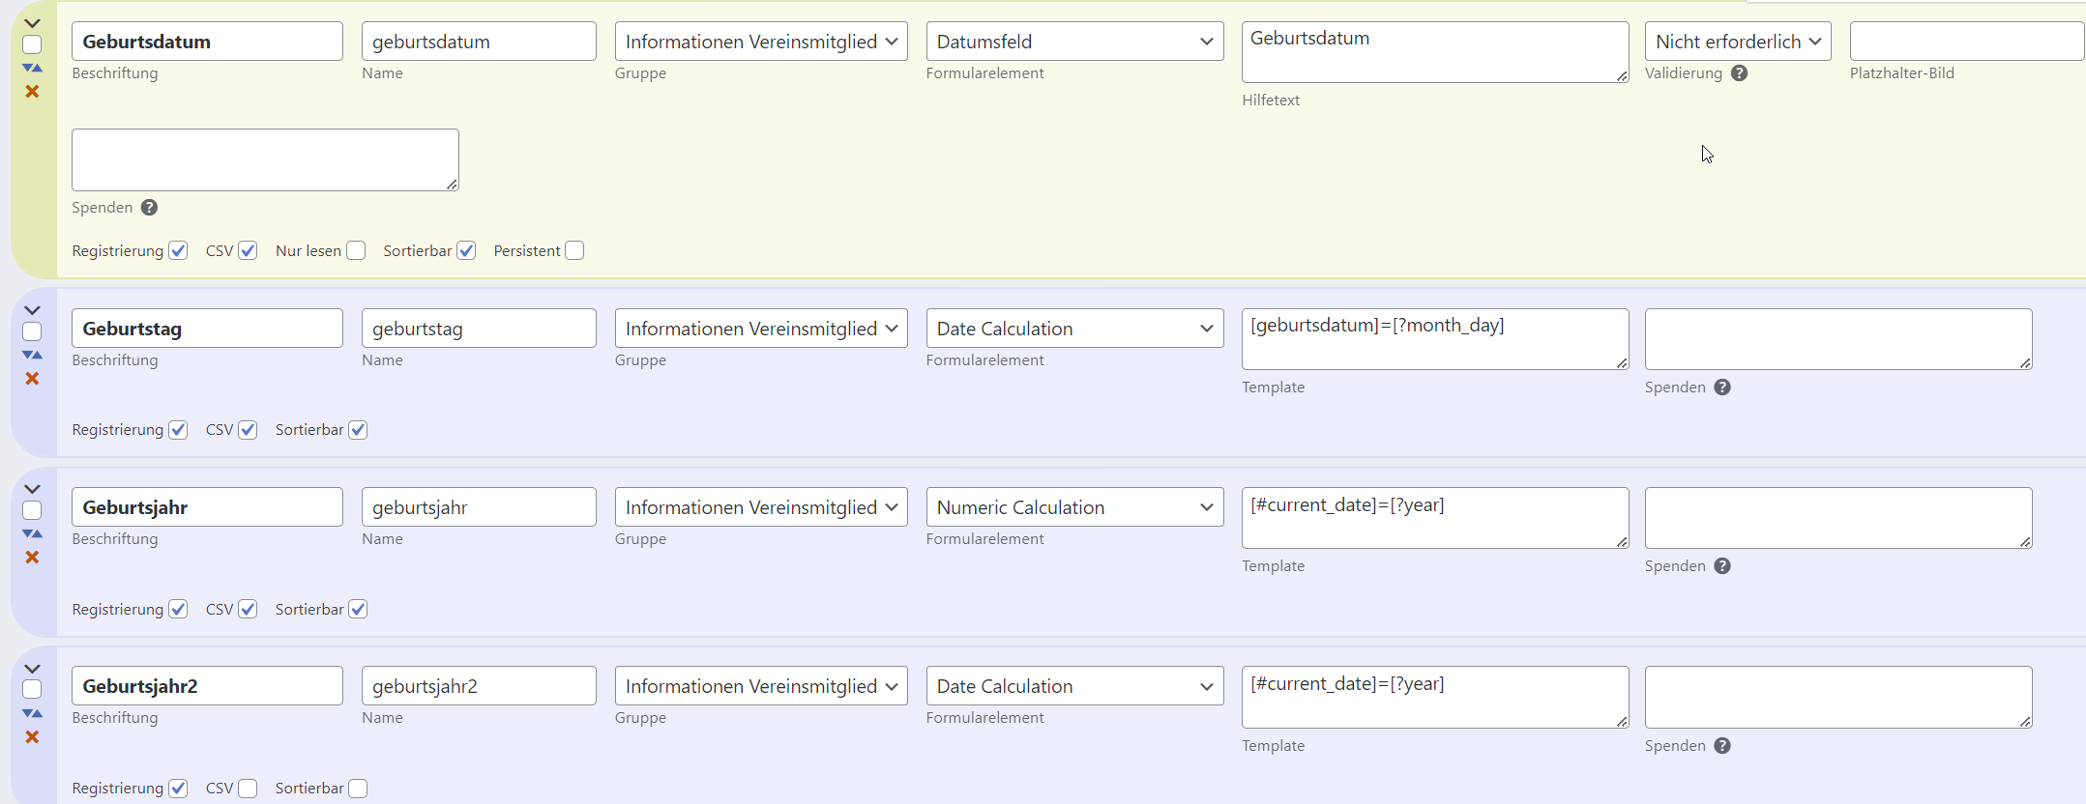Uncheck CSV for the Geburtstag field
The image size is (2086, 804).
click(x=248, y=430)
